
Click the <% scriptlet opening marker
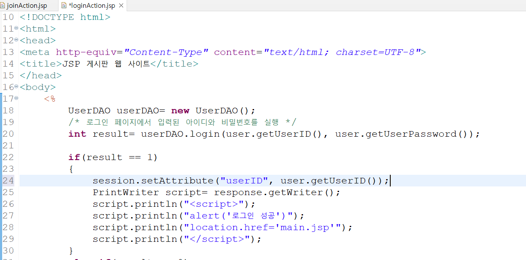pyautogui.click(x=50, y=99)
